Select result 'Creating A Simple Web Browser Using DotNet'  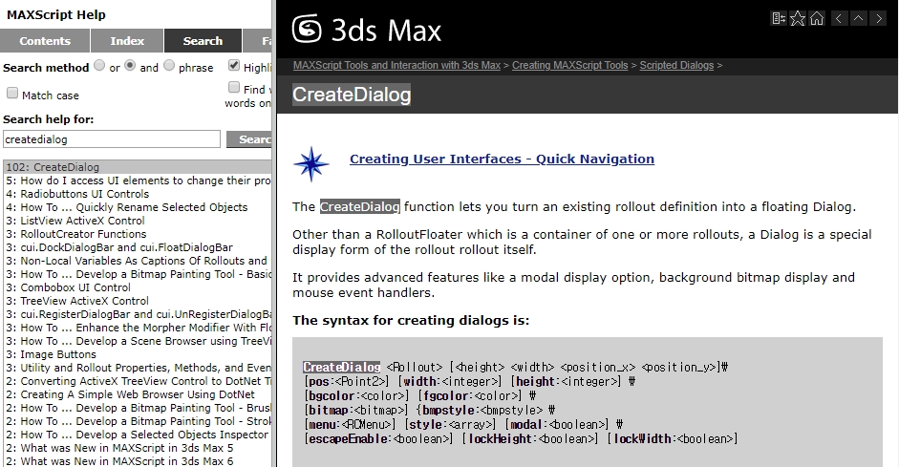pos(138,394)
